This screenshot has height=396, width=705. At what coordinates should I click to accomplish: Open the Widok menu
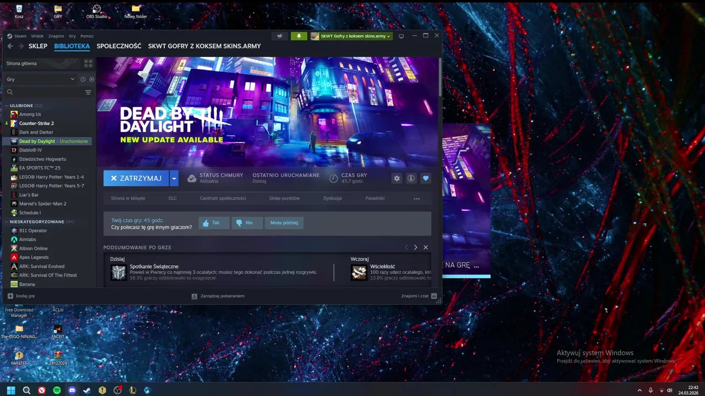(37, 36)
